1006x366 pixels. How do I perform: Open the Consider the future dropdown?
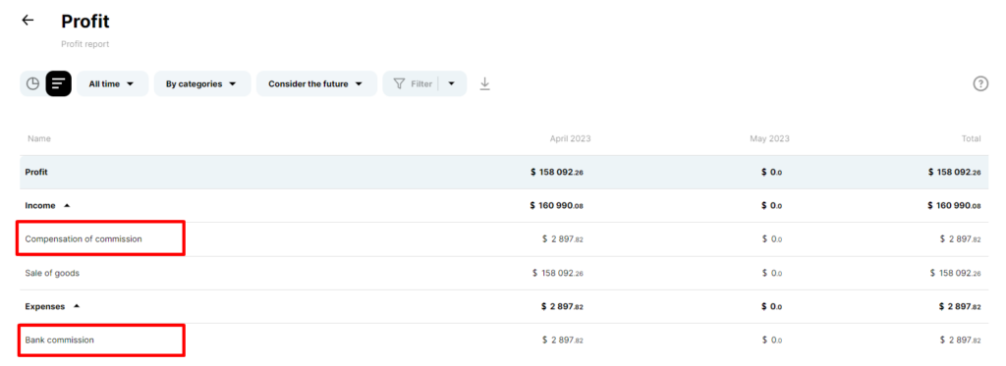coord(316,84)
